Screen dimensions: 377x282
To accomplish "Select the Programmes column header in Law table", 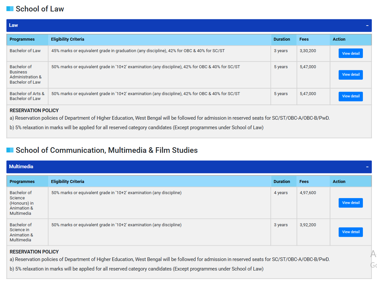I will tap(22, 39).
